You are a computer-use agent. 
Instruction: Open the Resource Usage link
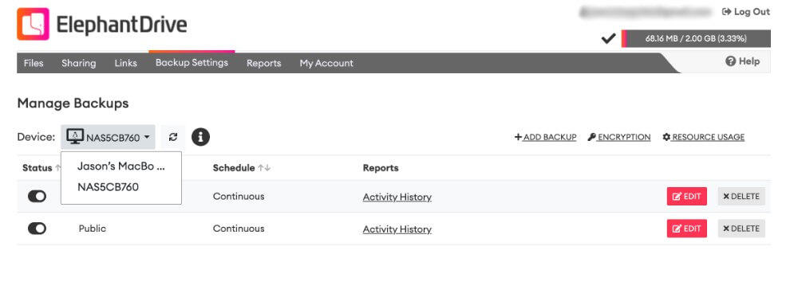tap(703, 137)
